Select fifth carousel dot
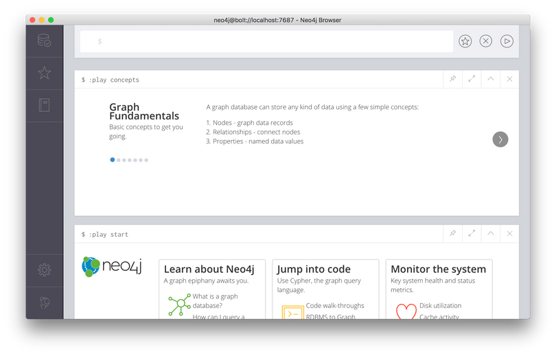The image size is (556, 356). (135, 160)
